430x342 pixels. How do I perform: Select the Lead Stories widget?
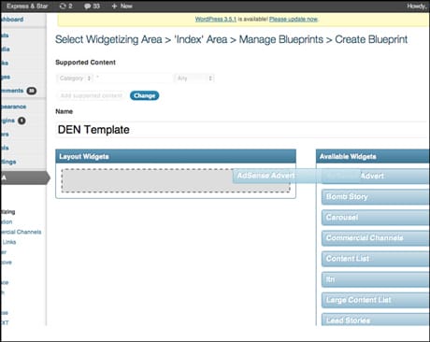(376, 320)
